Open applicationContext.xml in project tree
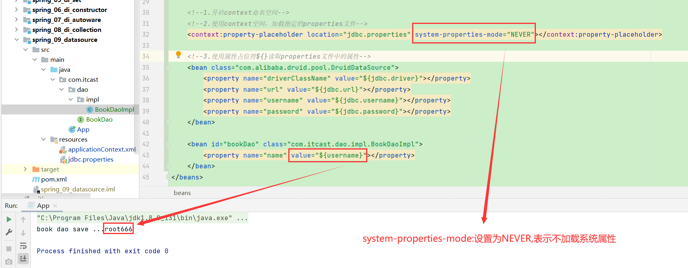The height and width of the screenshot is (268, 688). [x=102, y=149]
